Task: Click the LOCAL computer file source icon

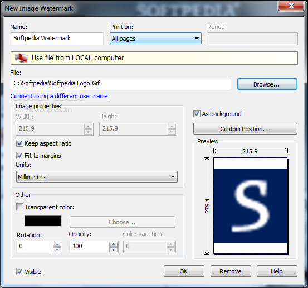Action: point(21,58)
